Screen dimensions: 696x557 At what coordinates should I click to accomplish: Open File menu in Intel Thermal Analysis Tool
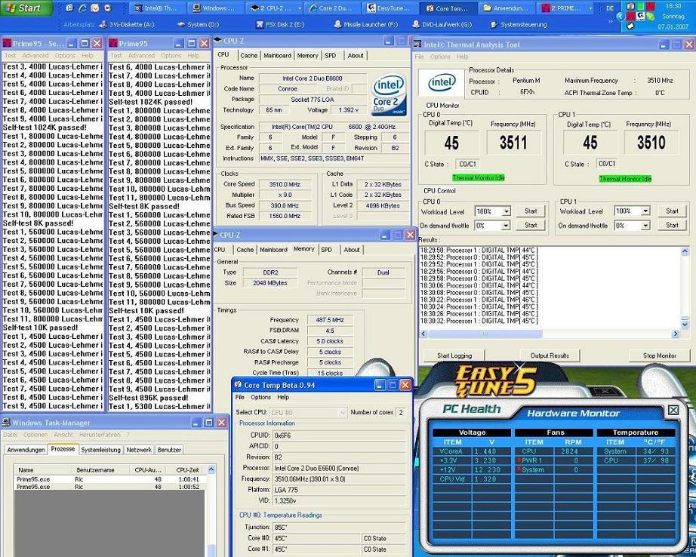click(x=420, y=57)
